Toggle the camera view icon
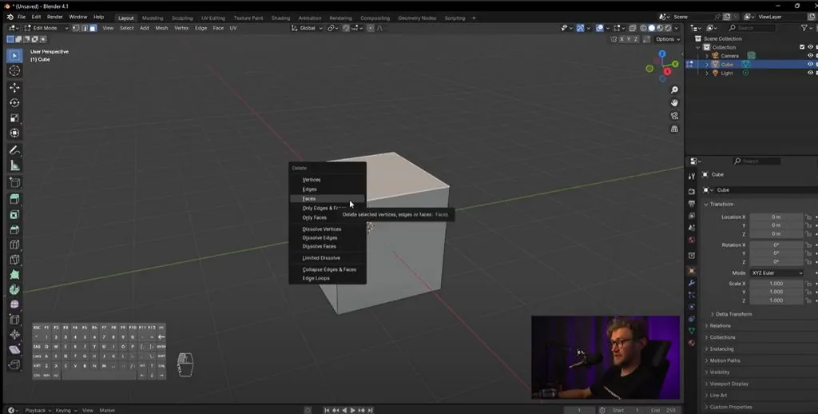The width and height of the screenshot is (818, 414). 674,116
